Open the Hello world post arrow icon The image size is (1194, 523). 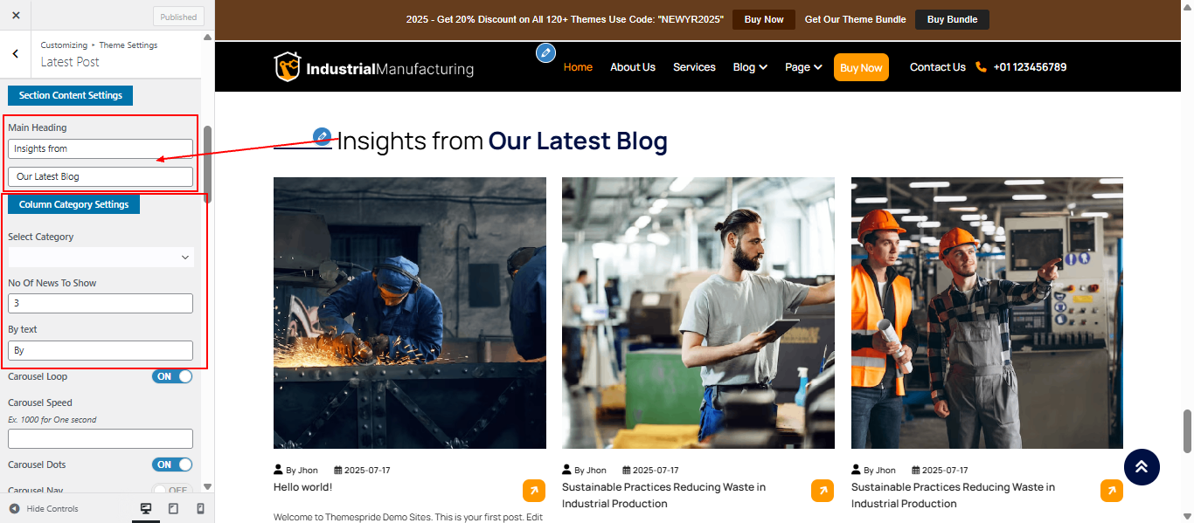[534, 491]
